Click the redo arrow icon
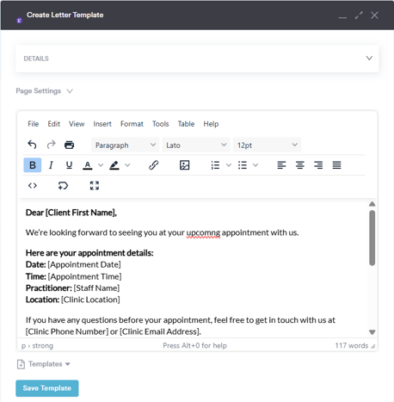394x402 pixels. tap(51, 145)
